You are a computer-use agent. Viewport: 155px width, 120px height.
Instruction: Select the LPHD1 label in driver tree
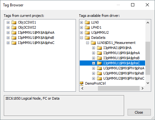point(96,28)
